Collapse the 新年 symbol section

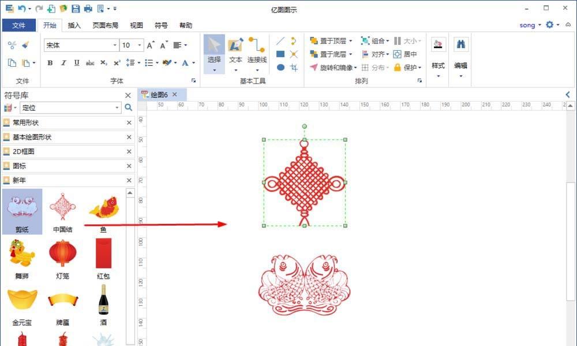pyautogui.click(x=128, y=180)
